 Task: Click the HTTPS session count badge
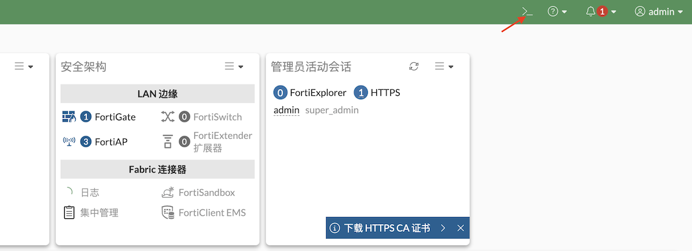361,93
